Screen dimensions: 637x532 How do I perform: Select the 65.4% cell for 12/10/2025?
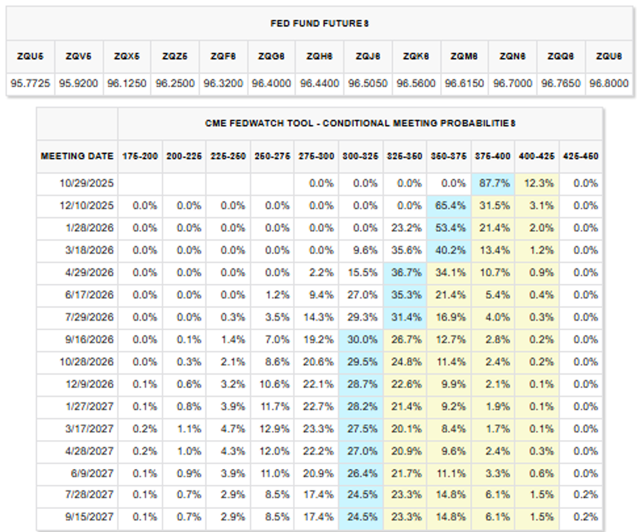tap(451, 205)
